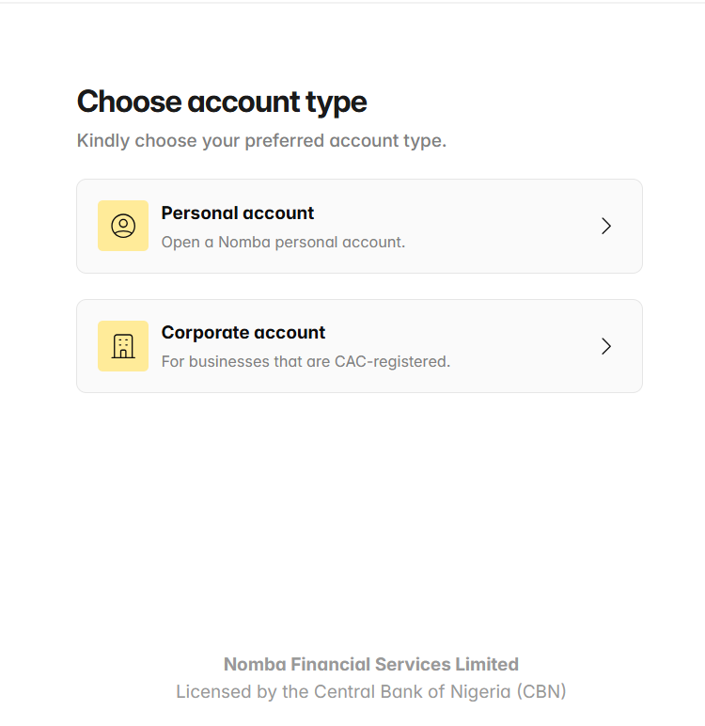Click 'Open a Nomba personal account.' text
The height and width of the screenshot is (726, 705).
(x=283, y=242)
